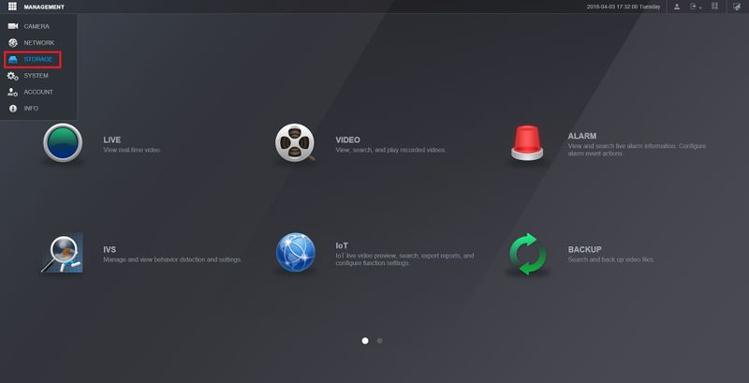Screen dimensions: 749x383
Task: Open the Camera management menu item
Action: (x=38, y=26)
